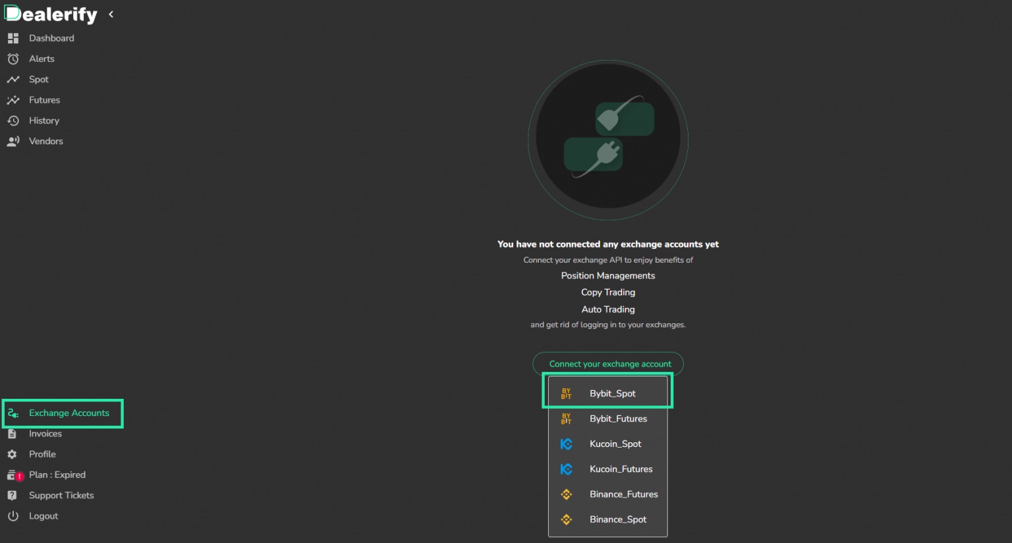
Task: Click the 'Position Managements' text
Action: click(608, 276)
